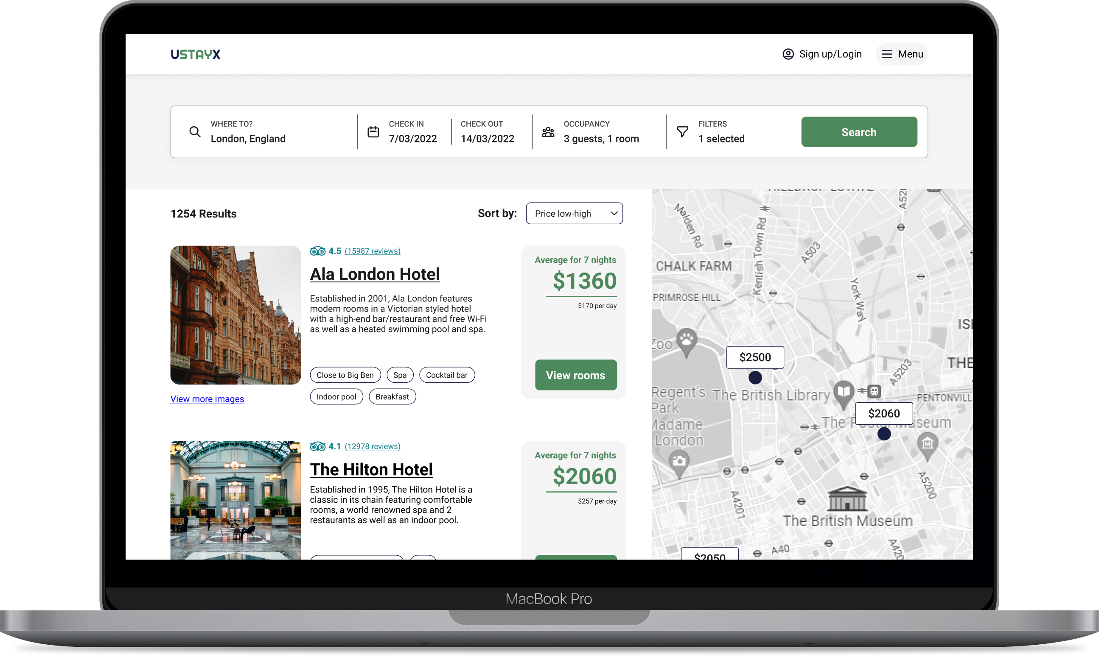Viewport: 1099px width, 657px height.
Task: Click the $2500 map price marker
Action: point(755,357)
